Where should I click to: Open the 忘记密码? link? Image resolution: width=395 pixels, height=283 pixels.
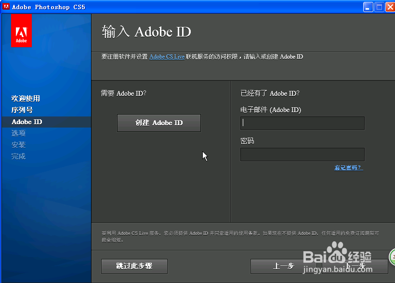click(x=349, y=167)
